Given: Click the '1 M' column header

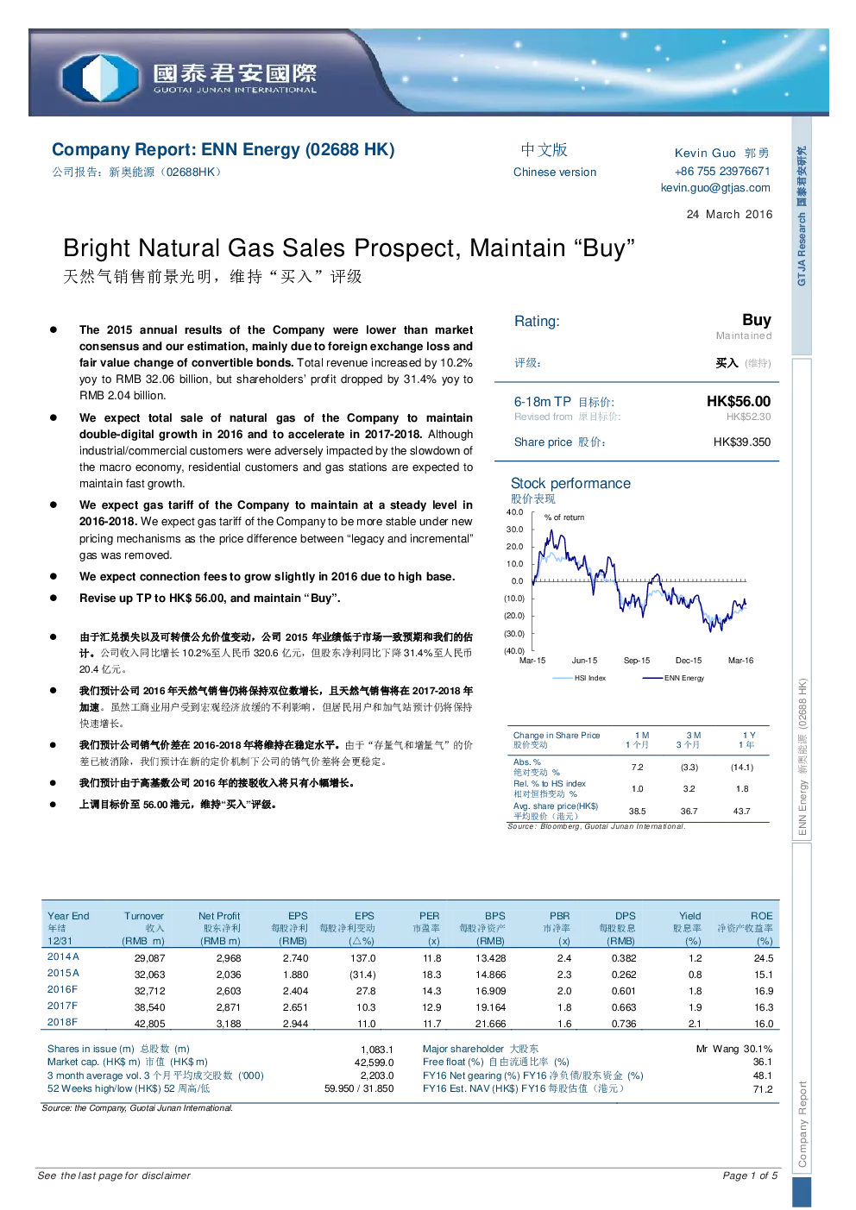Looking at the screenshot, I should tap(642, 736).
